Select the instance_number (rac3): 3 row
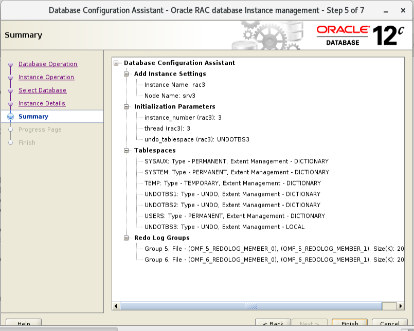 183,118
